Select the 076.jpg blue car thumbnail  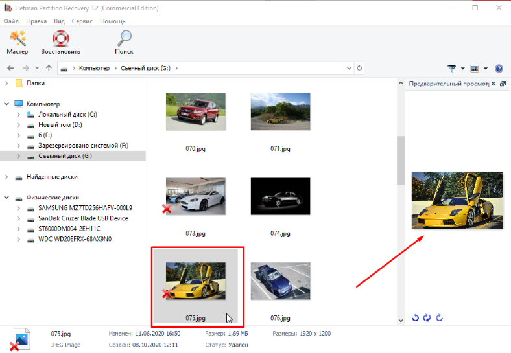click(x=280, y=281)
